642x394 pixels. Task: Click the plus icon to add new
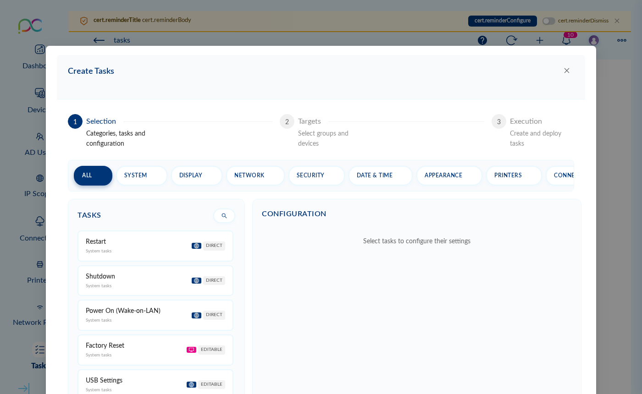[x=540, y=40]
